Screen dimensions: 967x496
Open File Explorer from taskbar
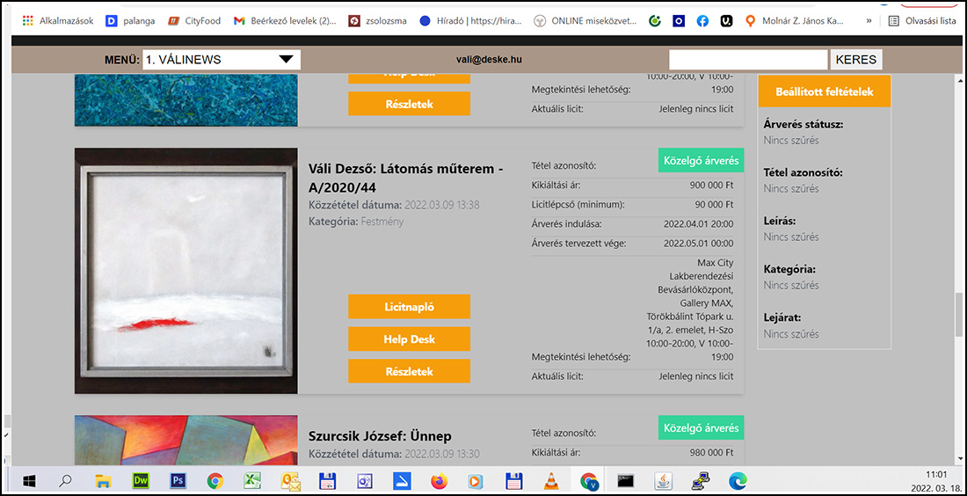pos(102,480)
